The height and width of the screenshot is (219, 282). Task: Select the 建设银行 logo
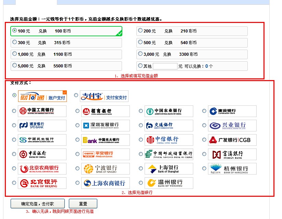pos(232,111)
